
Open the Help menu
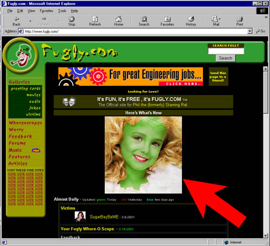[75, 11]
